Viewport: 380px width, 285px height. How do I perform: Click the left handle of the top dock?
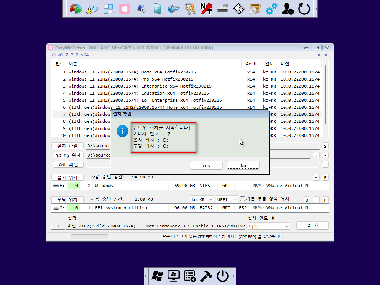(x=65, y=9)
